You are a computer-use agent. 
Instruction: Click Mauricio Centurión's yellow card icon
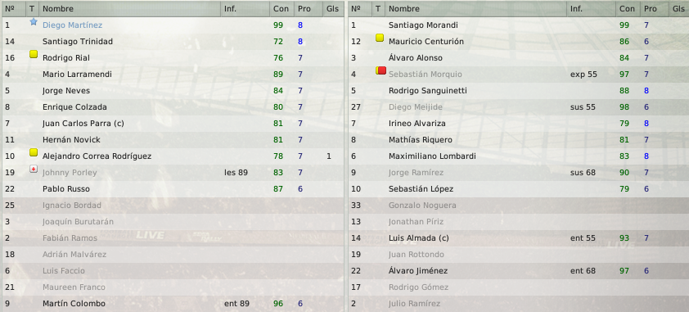tap(380, 38)
